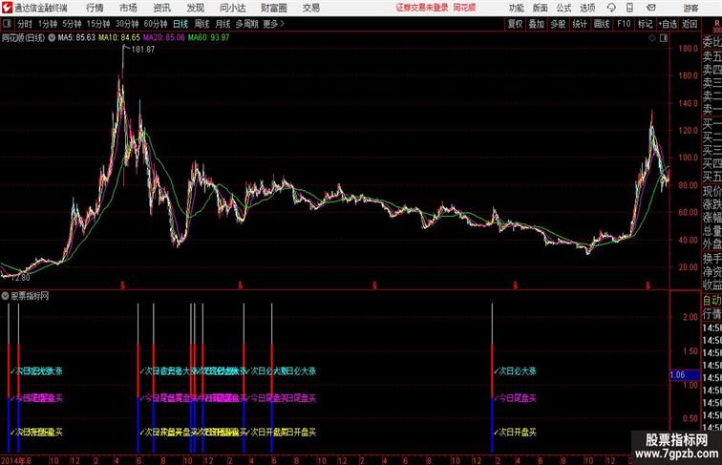Image resolution: width=722 pixels, height=465 pixels.
Task: Click the 同花顺(日线) chart title
Action: (23, 38)
